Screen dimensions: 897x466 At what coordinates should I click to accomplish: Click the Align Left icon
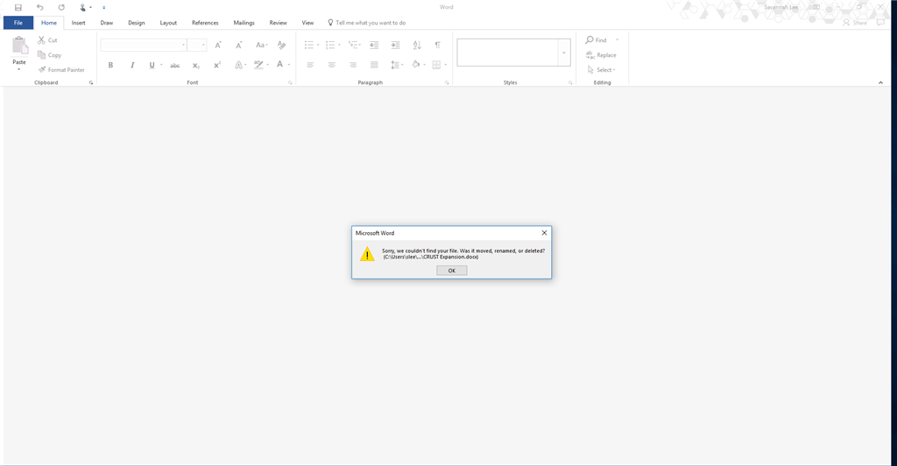310,65
